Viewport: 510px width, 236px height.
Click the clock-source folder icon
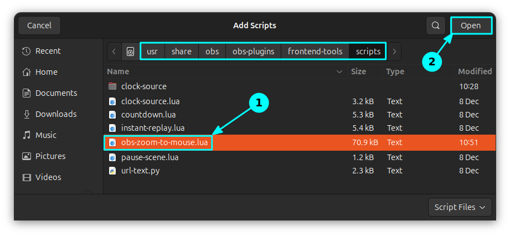[112, 86]
